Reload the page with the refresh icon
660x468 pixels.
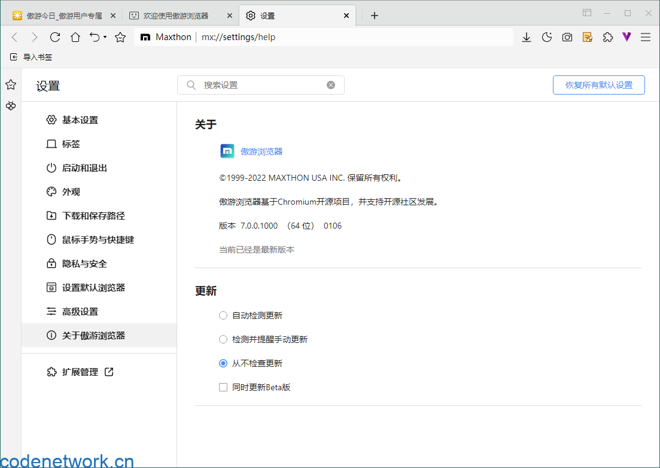pyautogui.click(x=56, y=37)
